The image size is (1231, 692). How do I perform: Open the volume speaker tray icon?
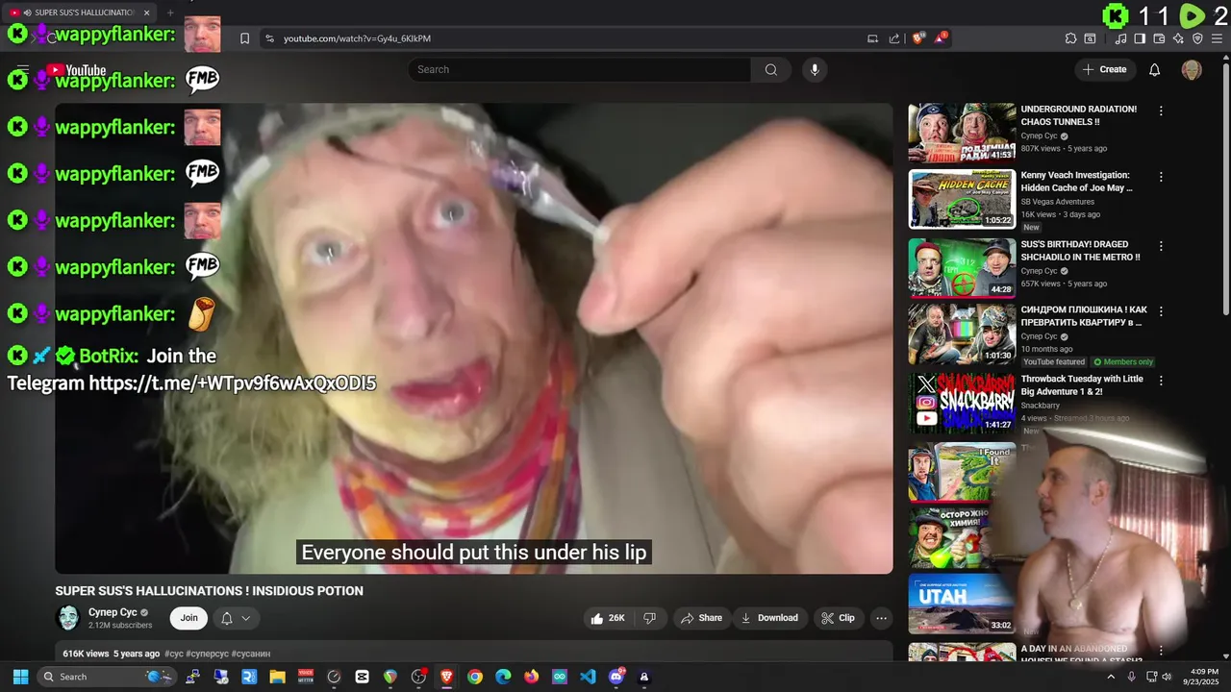[x=1167, y=677]
